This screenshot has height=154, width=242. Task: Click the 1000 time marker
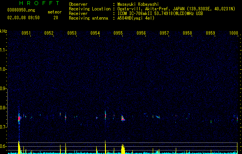234,33
